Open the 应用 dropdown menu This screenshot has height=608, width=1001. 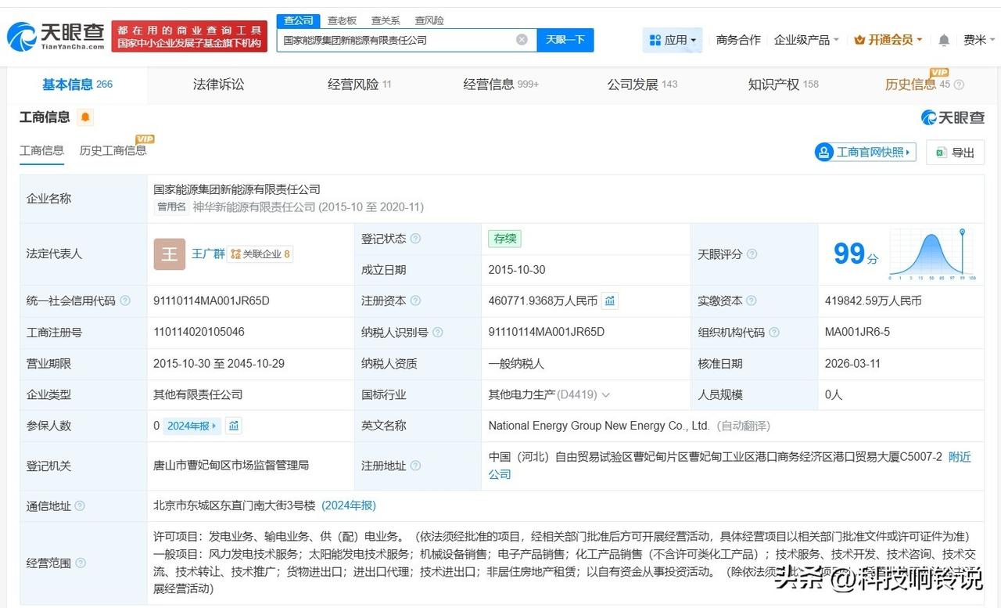tap(673, 40)
